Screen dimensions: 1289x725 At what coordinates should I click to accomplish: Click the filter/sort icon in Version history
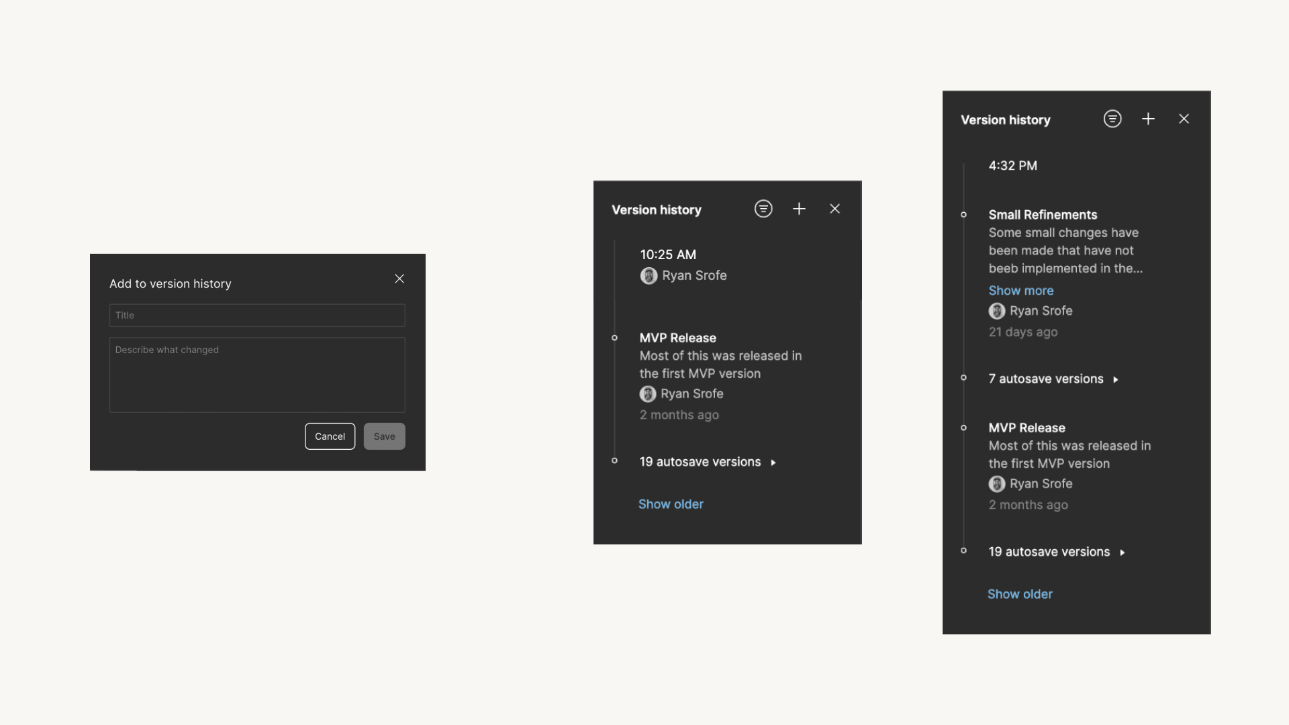[763, 209]
